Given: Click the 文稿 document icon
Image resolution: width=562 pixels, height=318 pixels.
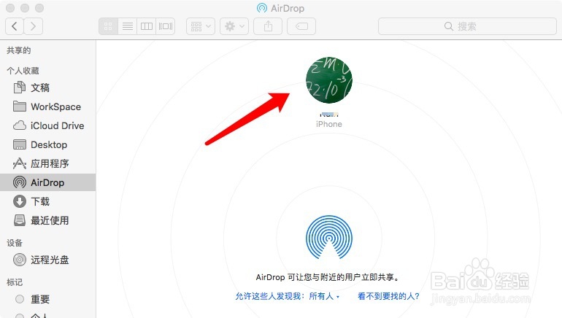Looking at the screenshot, I should point(20,88).
